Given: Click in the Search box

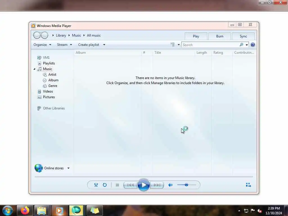Looking at the screenshot, I should click(210, 45).
